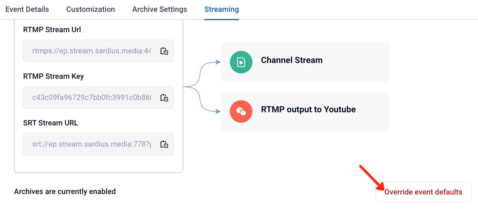Click the Channel Stream title text
This screenshot has width=478, height=209.
292,60
